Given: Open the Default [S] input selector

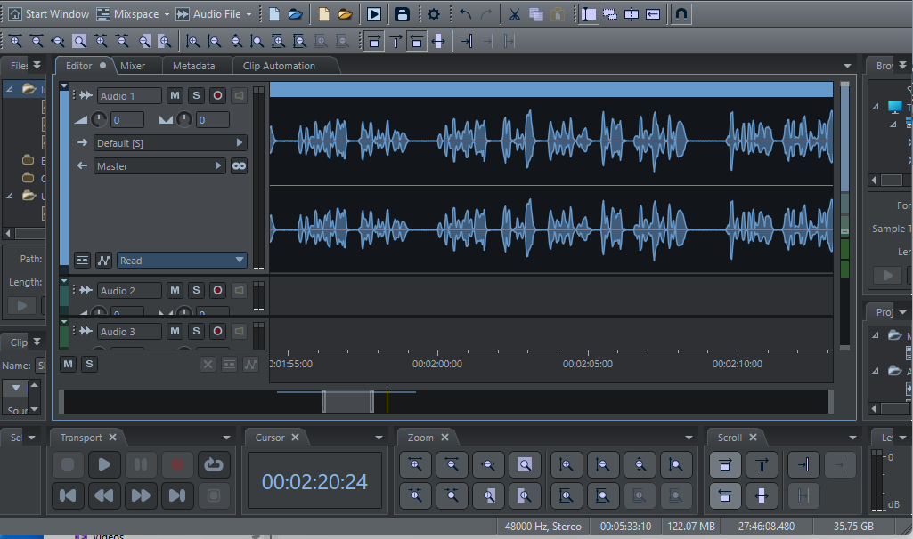Looking at the screenshot, I should [170, 143].
